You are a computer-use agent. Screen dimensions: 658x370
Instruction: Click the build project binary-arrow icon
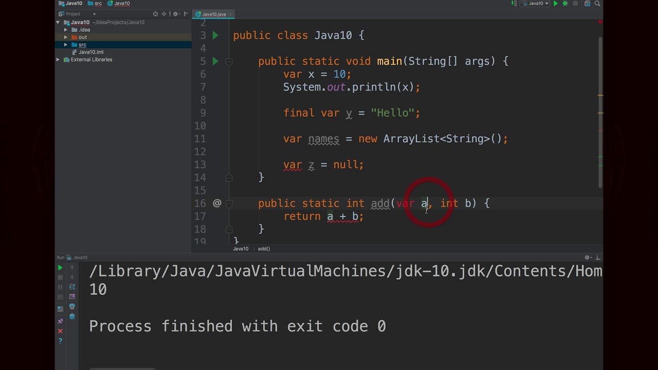[514, 4]
